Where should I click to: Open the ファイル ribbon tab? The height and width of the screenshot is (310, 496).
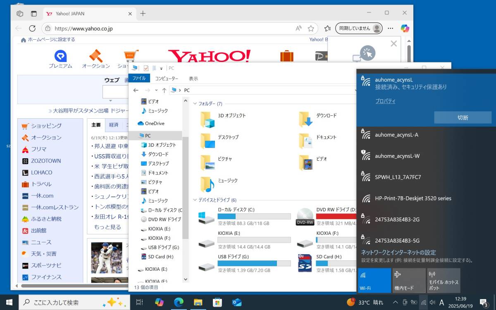[139, 78]
